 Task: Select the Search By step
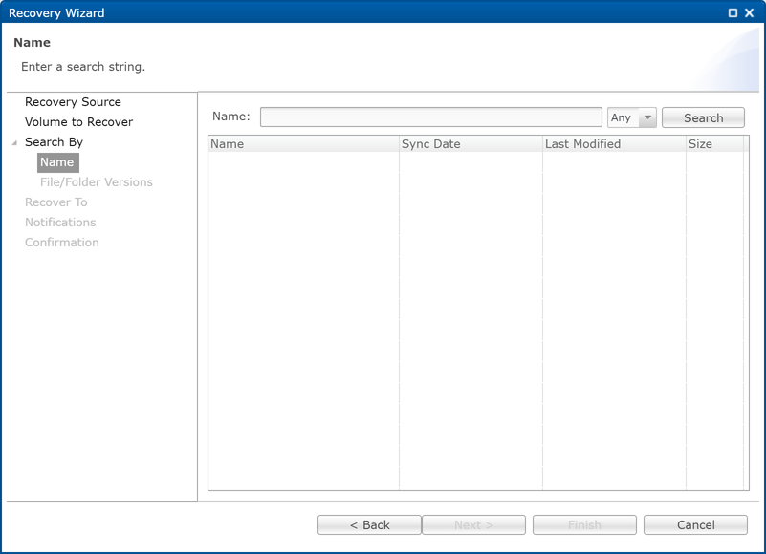54,142
